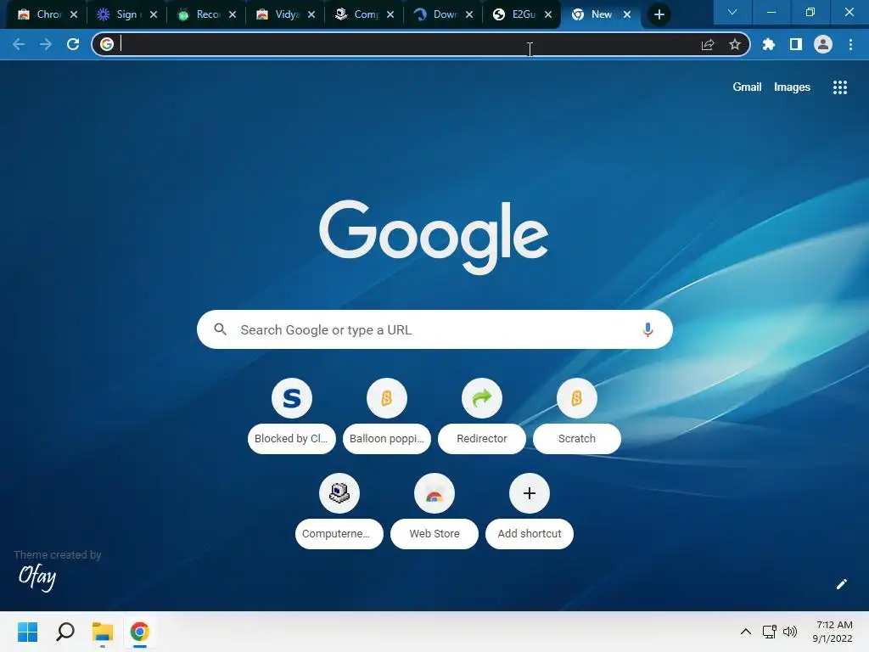Toggle the side panel icon
The image size is (869, 652).
coord(796,44)
